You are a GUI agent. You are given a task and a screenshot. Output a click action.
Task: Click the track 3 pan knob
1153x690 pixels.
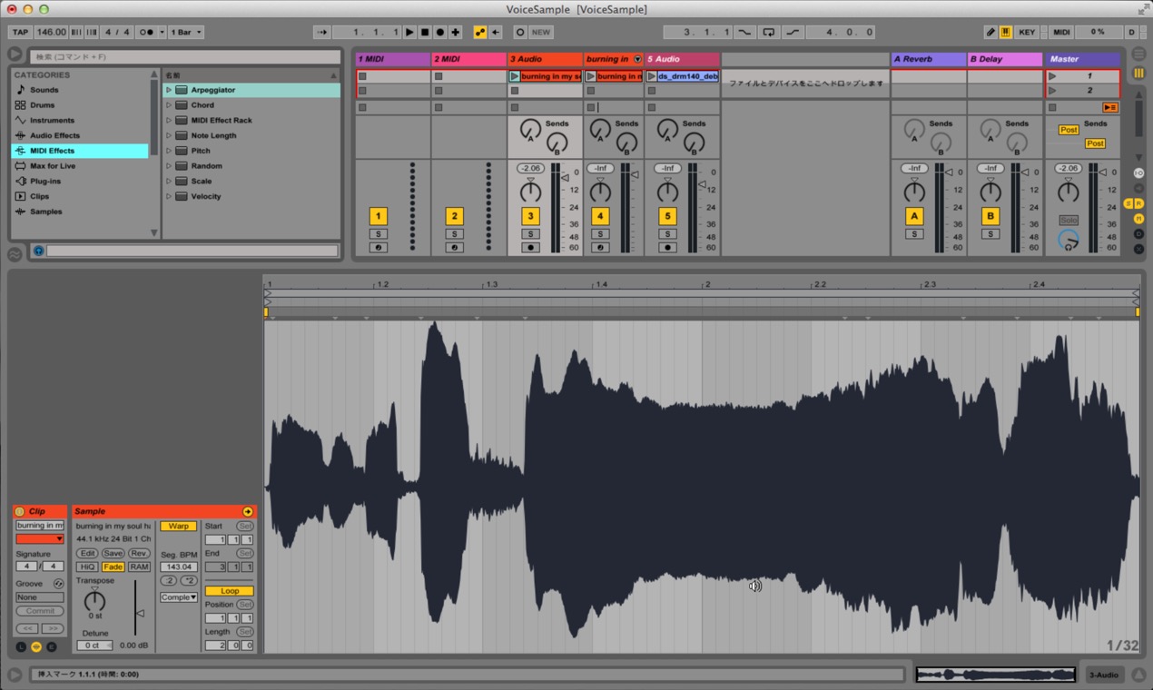[x=530, y=192]
